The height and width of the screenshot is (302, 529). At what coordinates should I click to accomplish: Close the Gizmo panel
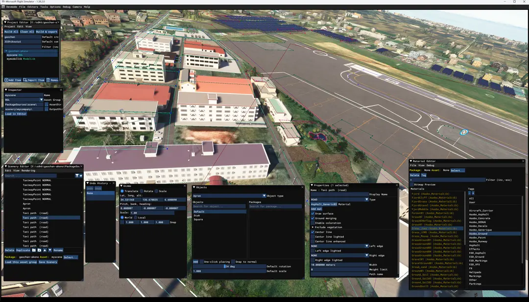click(x=185, y=186)
